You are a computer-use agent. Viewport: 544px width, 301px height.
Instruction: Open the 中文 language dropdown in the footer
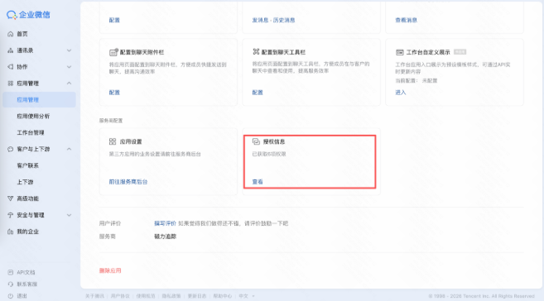point(247,296)
